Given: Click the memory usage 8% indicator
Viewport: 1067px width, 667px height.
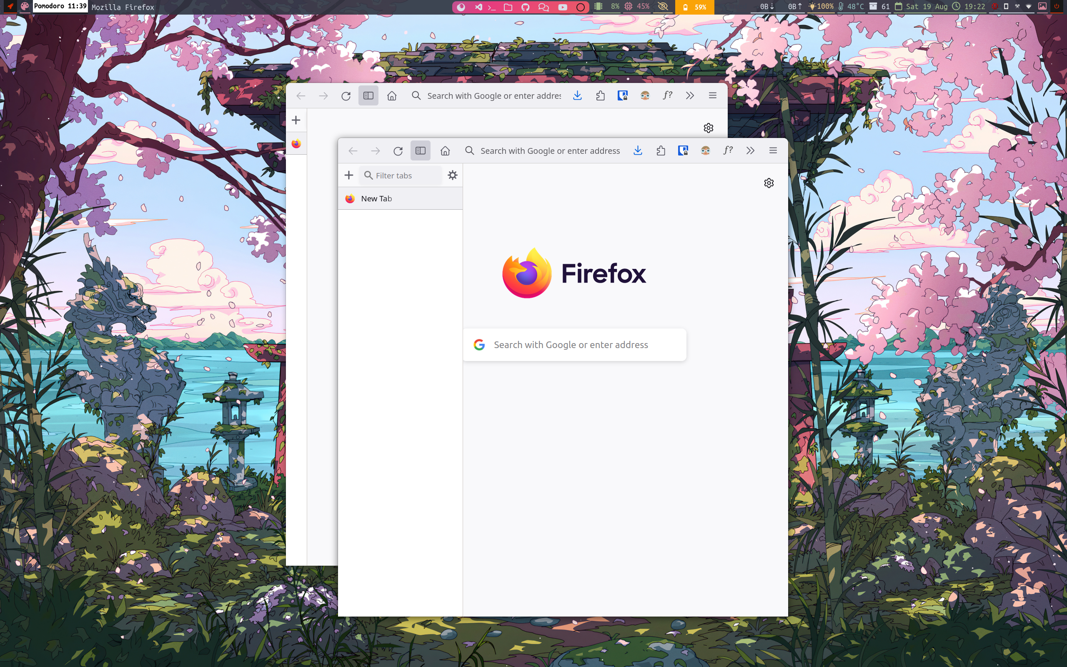Looking at the screenshot, I should [607, 6].
